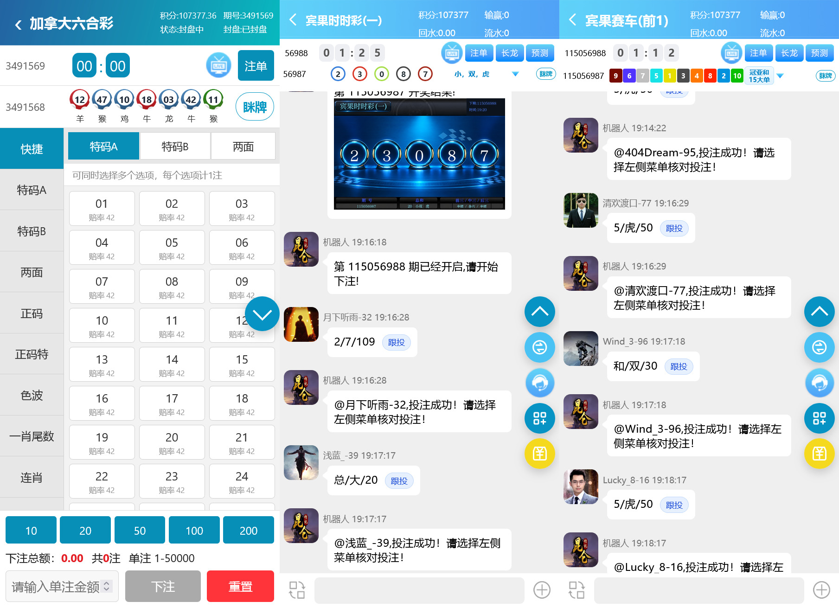Open 一肖尾数 sidebar category
Image resolution: width=839 pixels, height=608 pixels.
[x=32, y=436]
